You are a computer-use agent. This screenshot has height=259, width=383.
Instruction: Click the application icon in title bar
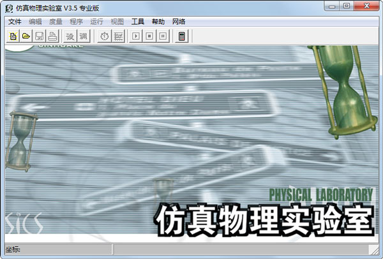click(10, 8)
